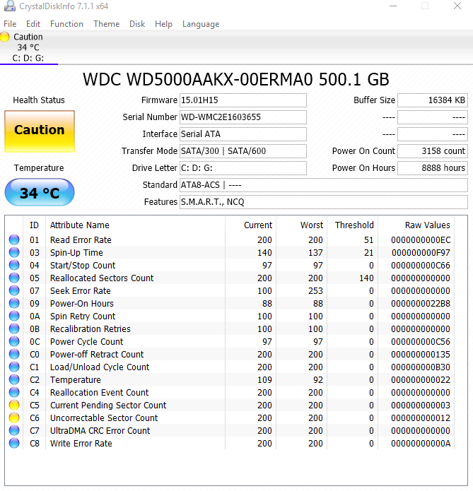Screen dimensions: 473x491
Task: Click the ID column header
Action: pyautogui.click(x=34, y=225)
